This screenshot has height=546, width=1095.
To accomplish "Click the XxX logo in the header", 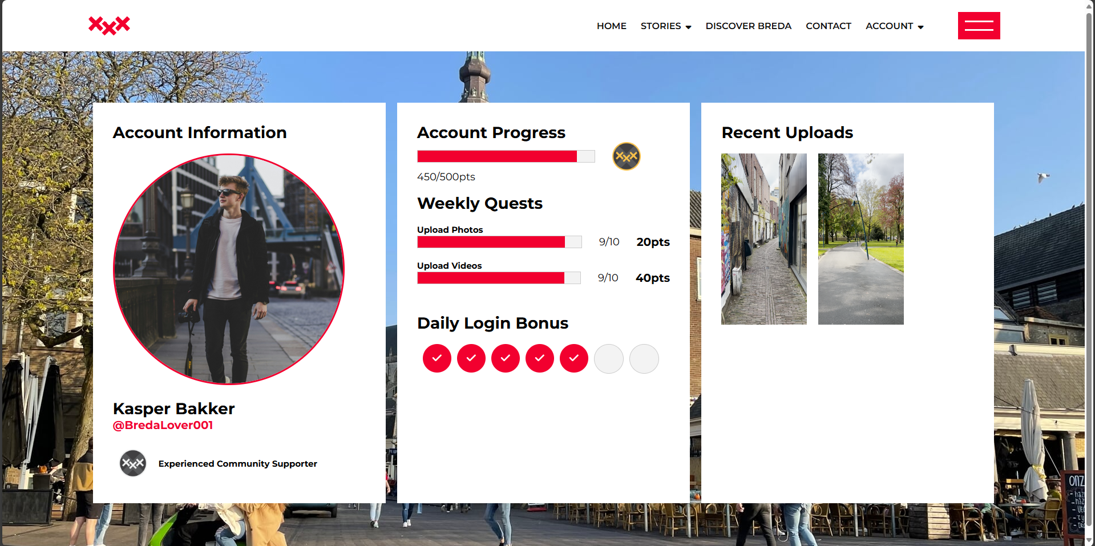I will [x=108, y=25].
